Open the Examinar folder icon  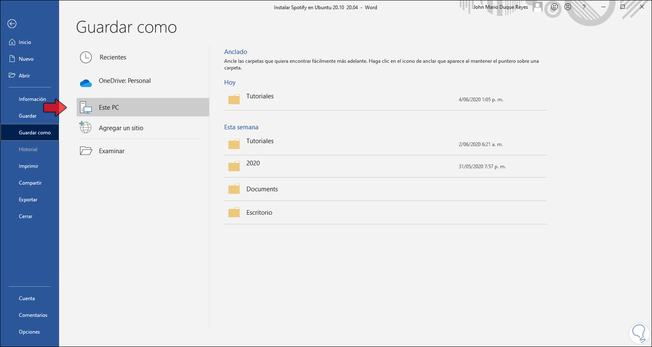click(86, 151)
